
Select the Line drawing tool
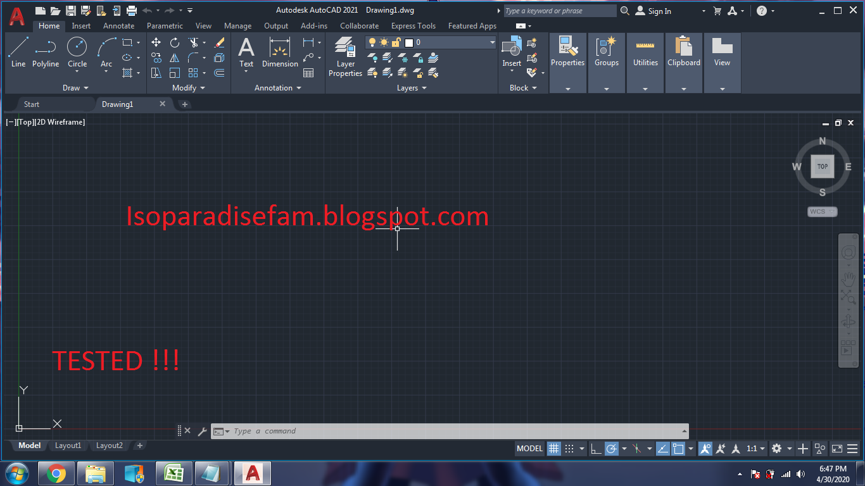18,52
